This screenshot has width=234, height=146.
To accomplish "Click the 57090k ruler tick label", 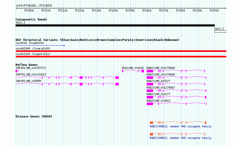I will click(x=29, y=10).
